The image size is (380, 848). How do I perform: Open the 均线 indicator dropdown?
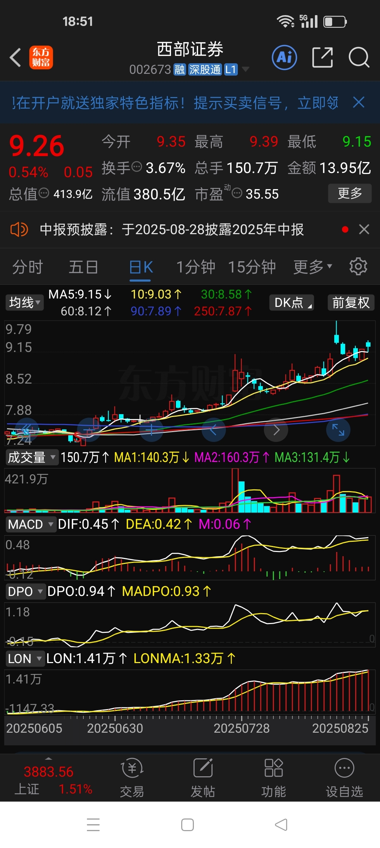click(25, 302)
